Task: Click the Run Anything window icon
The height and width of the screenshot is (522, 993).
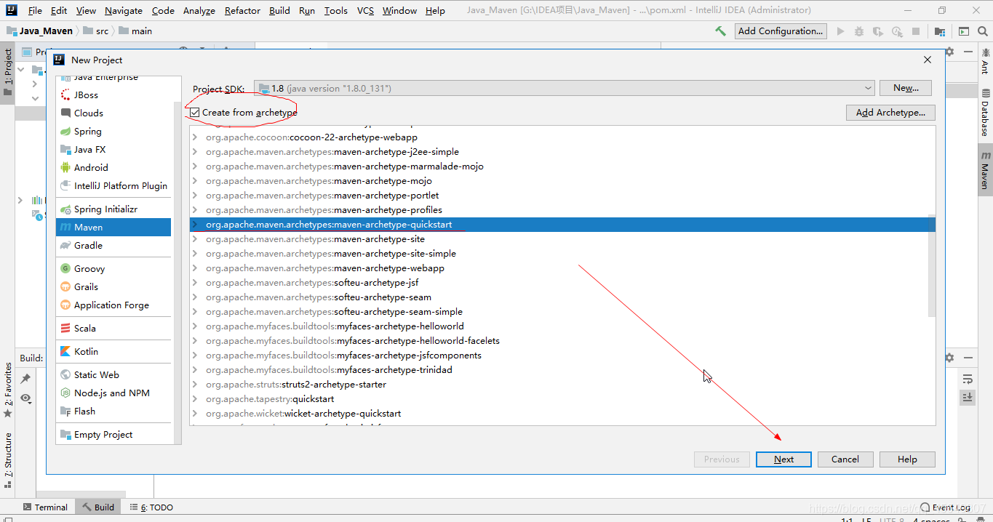Action: pos(964,31)
